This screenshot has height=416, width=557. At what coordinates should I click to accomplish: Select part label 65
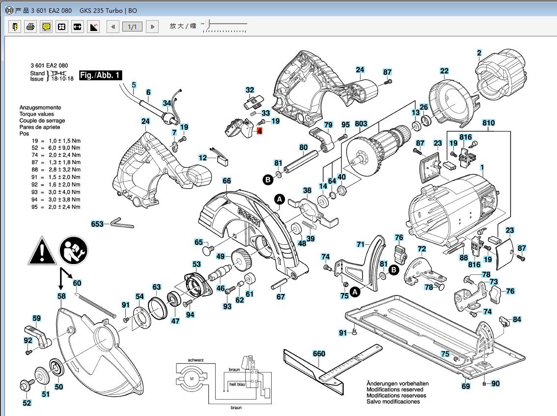pos(198,242)
